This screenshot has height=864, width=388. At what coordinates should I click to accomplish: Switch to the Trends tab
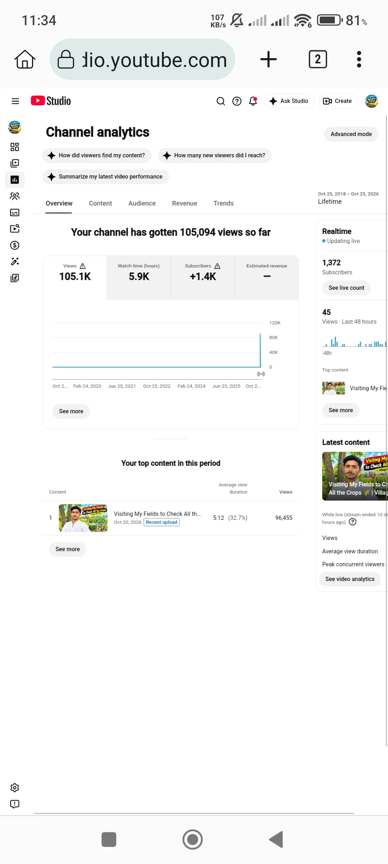pyautogui.click(x=223, y=203)
